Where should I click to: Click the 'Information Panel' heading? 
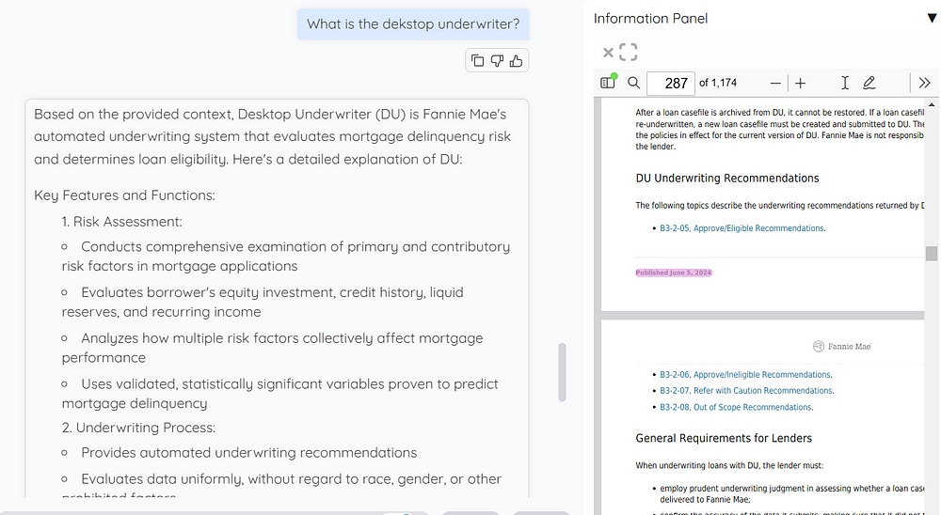[650, 19]
